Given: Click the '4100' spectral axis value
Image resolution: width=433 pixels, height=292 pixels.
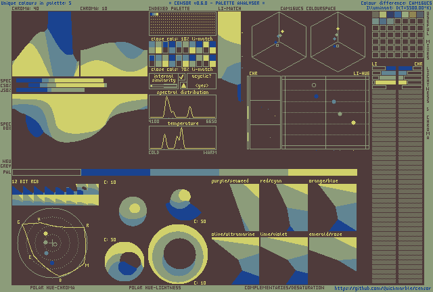Looking at the screenshot, I should [x=154, y=122].
